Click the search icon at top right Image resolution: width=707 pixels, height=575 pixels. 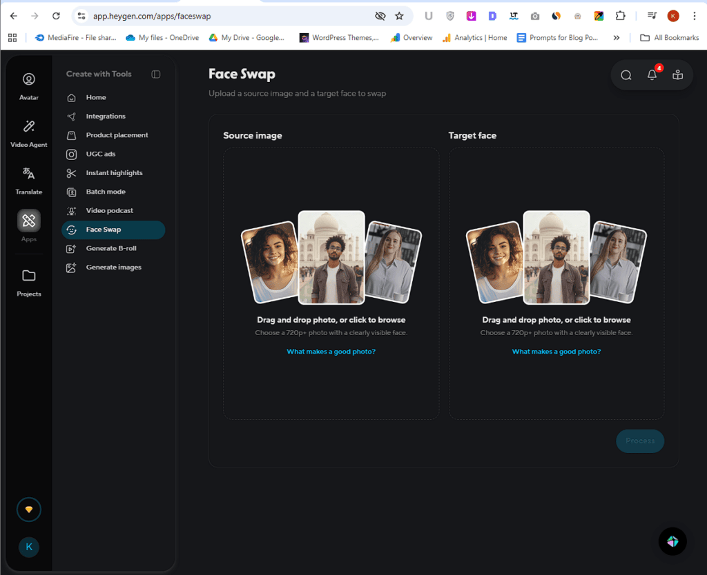626,75
